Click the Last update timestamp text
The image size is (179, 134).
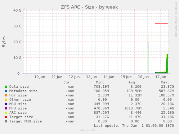(134, 126)
